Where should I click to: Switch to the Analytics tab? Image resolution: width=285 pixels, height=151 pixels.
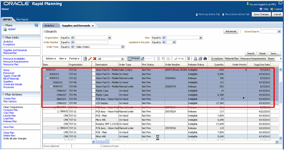click(49, 25)
